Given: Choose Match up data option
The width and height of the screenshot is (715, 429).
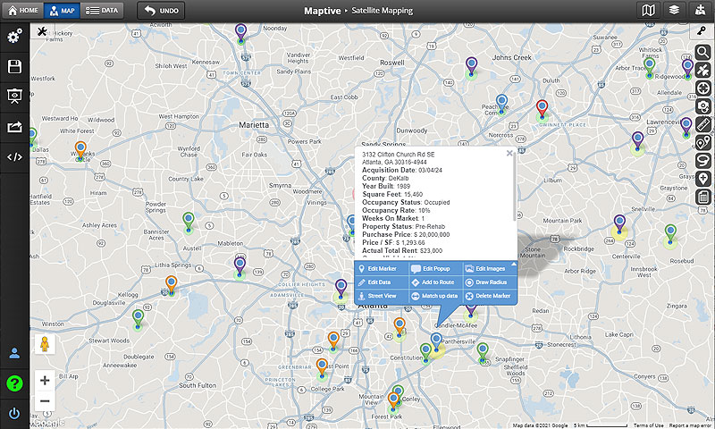Looking at the screenshot, I should point(436,296).
